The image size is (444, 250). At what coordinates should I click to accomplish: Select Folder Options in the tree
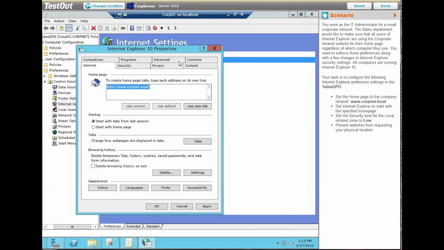point(65,98)
